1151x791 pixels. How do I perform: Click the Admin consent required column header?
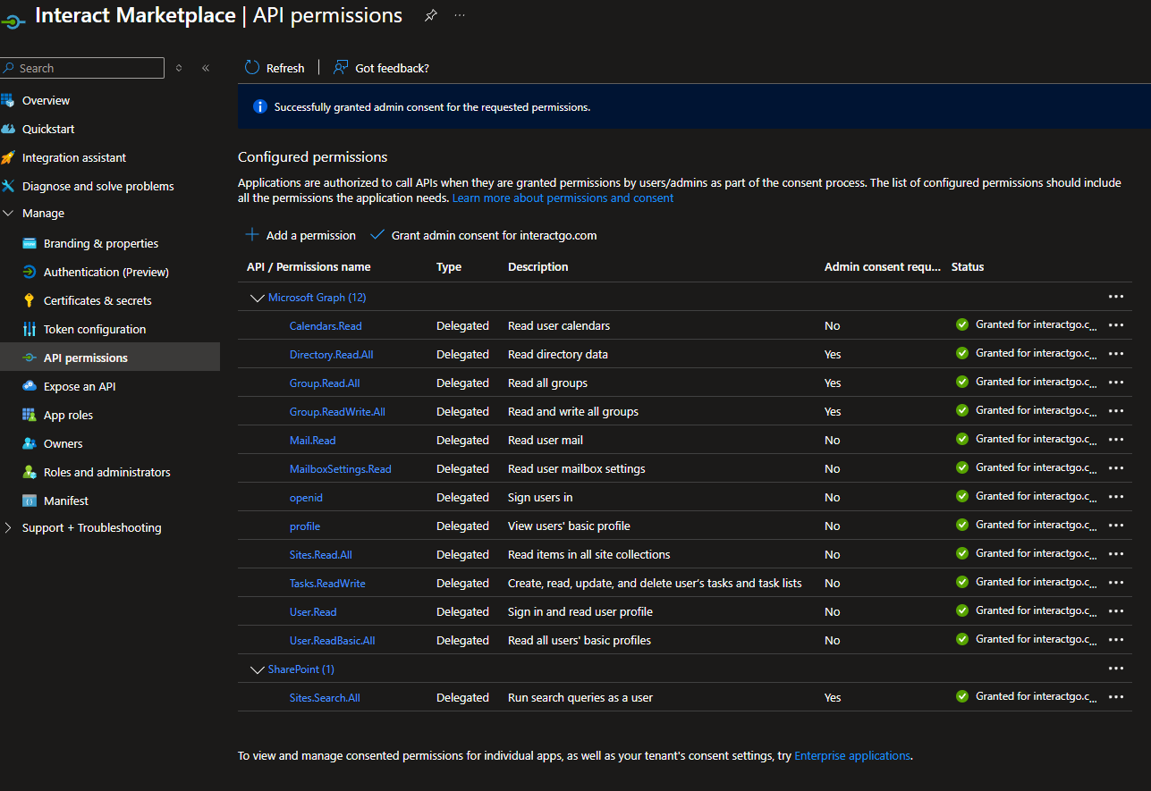(x=883, y=266)
